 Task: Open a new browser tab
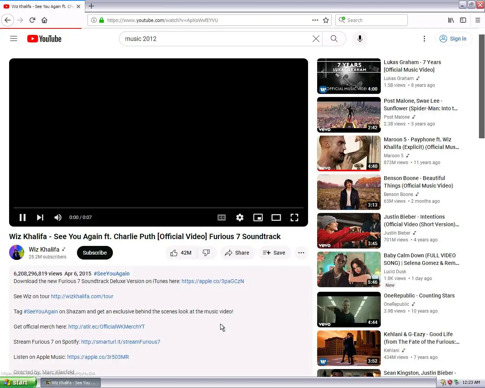pos(91,6)
